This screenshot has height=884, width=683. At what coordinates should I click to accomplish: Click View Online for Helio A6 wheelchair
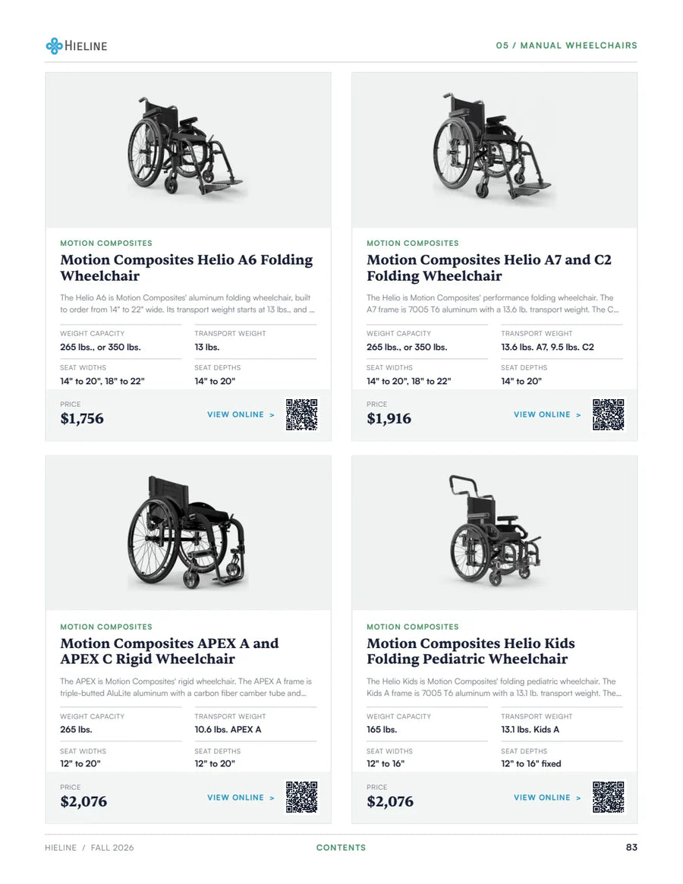click(x=241, y=414)
